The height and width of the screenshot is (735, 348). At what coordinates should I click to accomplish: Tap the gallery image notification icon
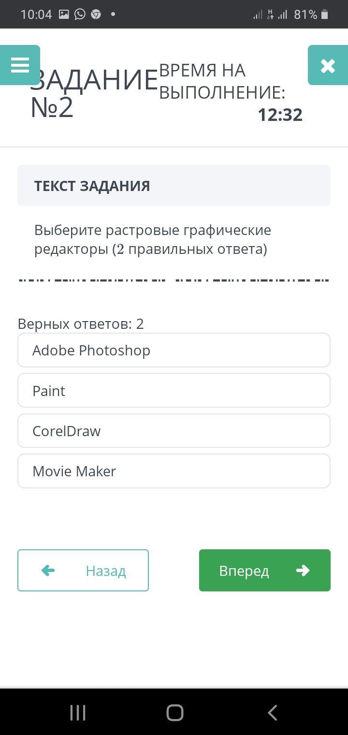click(x=64, y=14)
